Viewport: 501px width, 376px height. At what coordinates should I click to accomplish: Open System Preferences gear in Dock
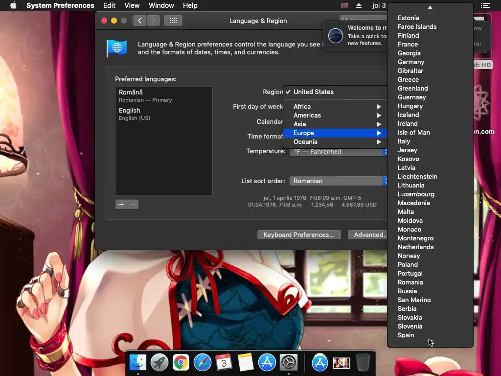point(289,363)
